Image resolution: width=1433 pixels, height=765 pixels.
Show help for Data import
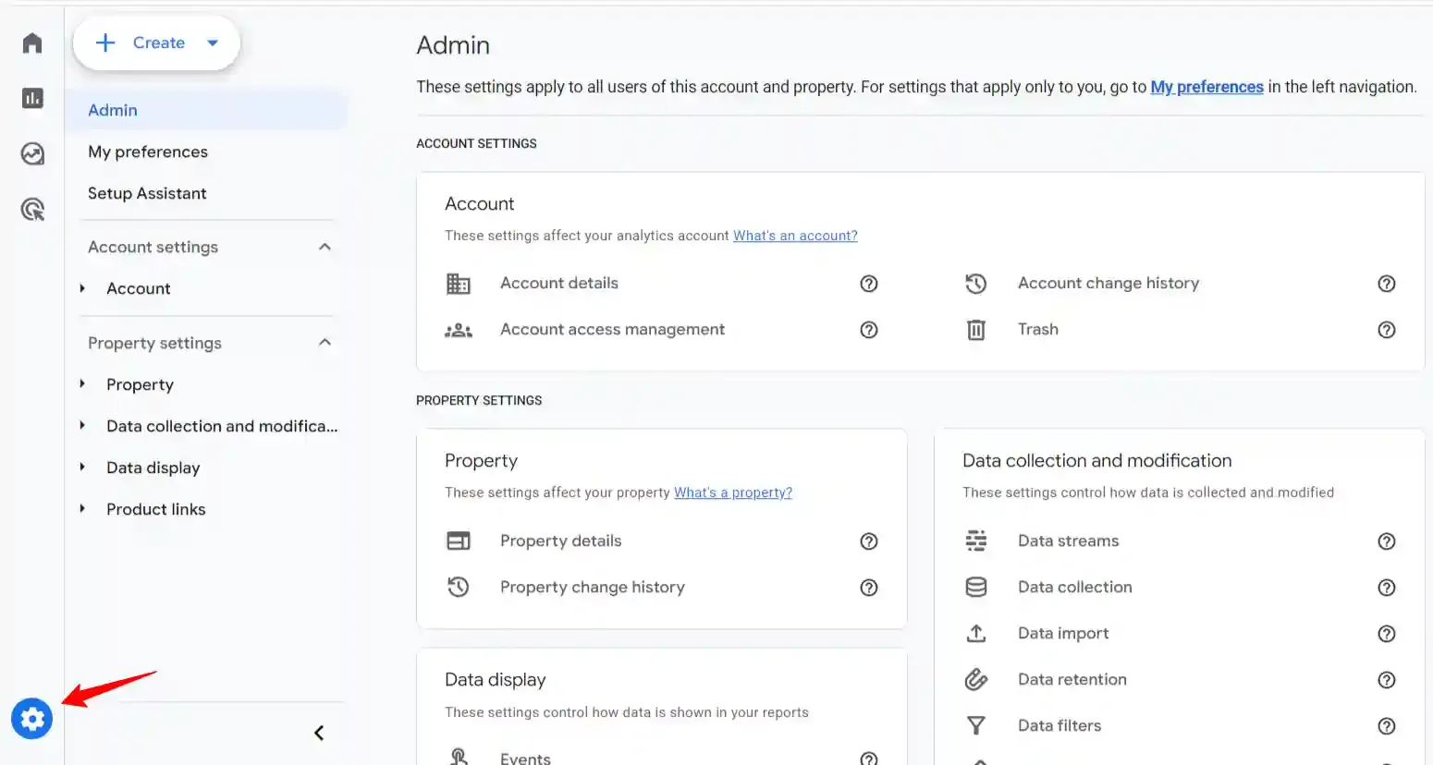pyautogui.click(x=1387, y=634)
